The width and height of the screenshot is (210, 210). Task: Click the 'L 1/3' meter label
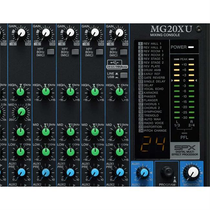[177, 123]
